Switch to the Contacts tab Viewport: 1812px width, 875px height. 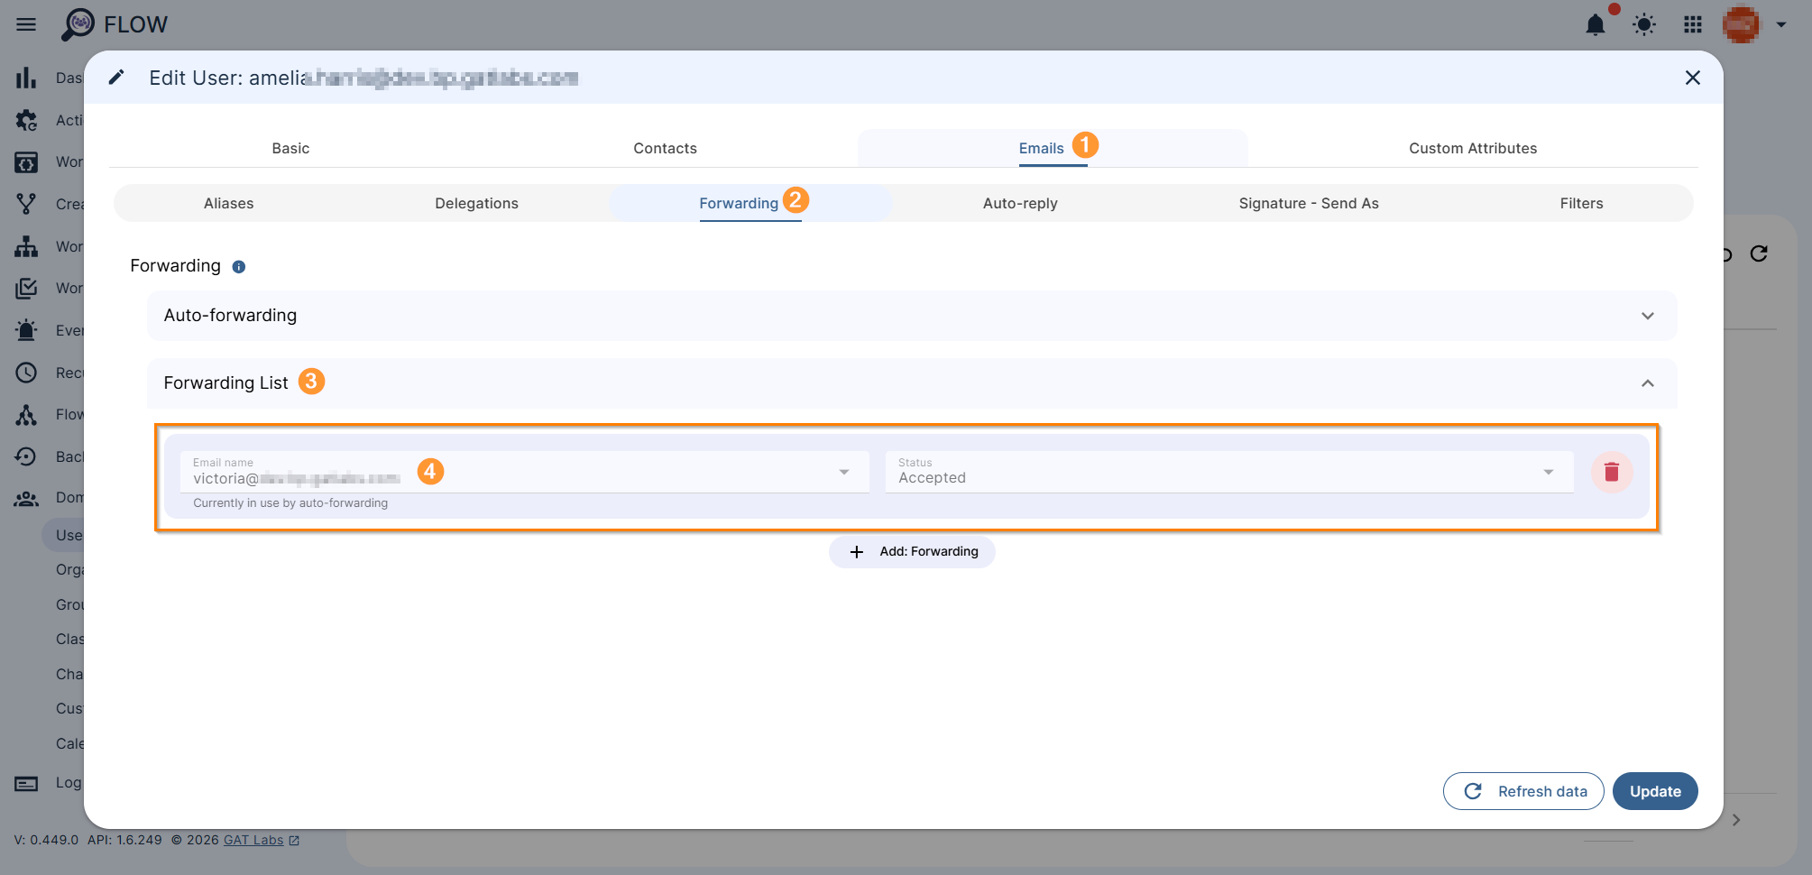click(x=665, y=148)
